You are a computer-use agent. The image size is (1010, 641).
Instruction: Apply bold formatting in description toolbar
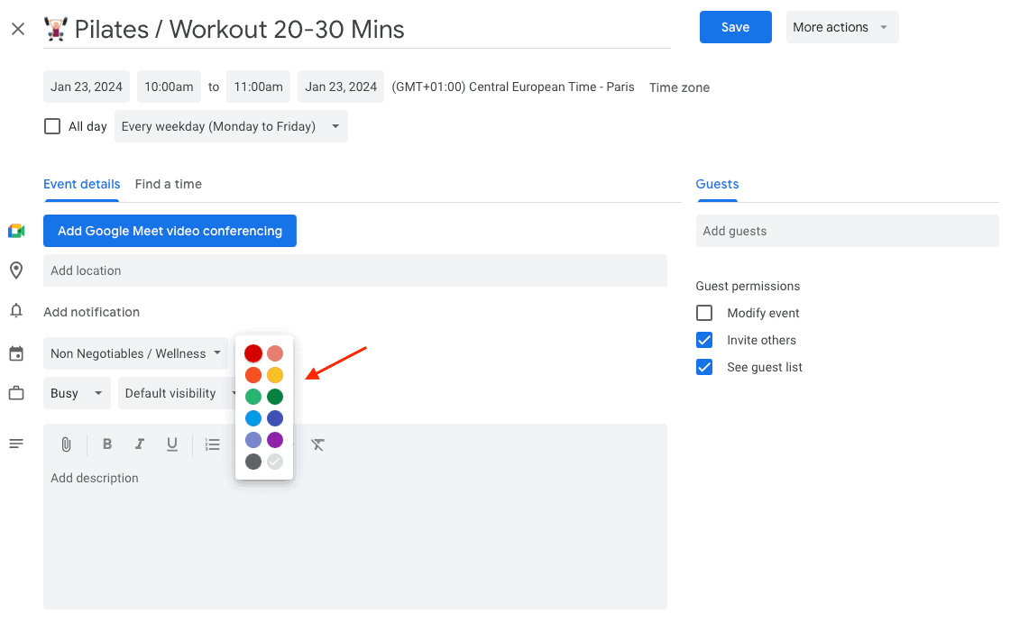pos(106,444)
